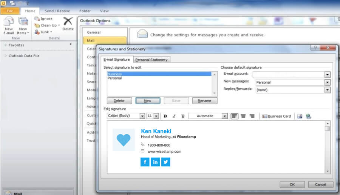340x195 pixels.
Task: Click Delete button under signature list
Action: (x=119, y=101)
